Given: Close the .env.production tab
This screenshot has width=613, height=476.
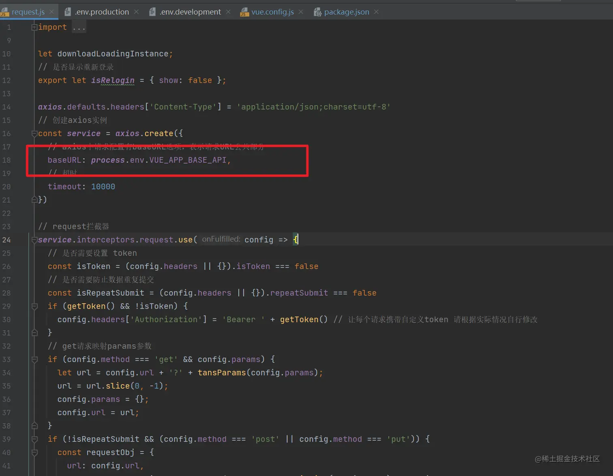Looking at the screenshot, I should (136, 12).
